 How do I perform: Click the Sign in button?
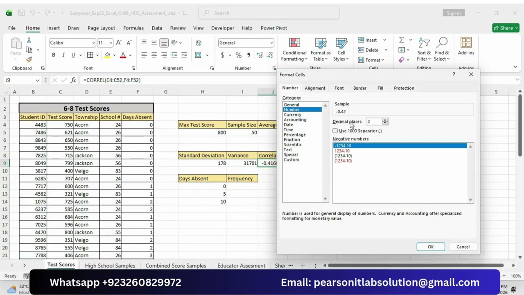pos(454,13)
